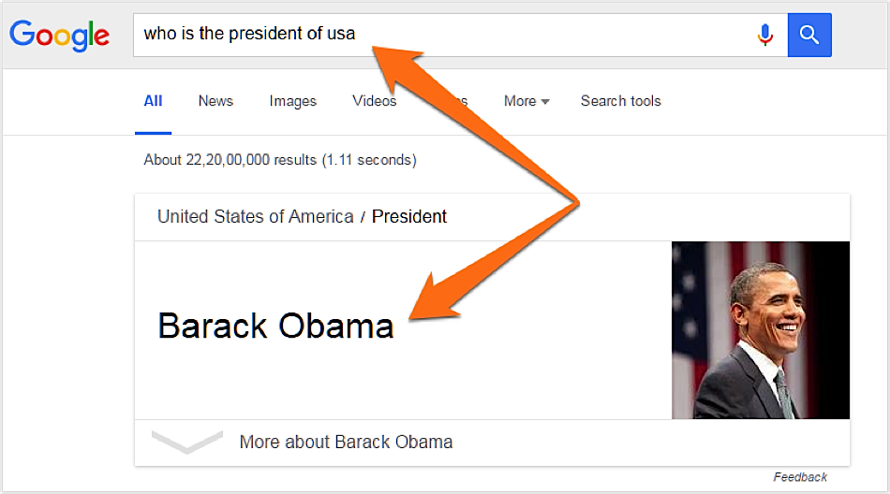Click the small triangle beside More
890x494 pixels.
click(545, 102)
